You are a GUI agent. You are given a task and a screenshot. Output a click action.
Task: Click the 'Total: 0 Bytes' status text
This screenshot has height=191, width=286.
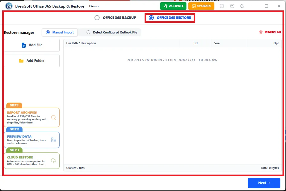click(270, 168)
